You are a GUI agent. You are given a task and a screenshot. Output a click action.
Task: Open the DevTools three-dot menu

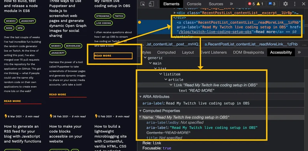295,4
